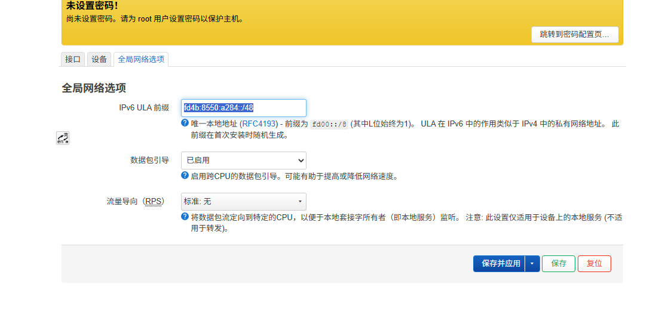Switch to the 设备 tab
Image resolution: width=656 pixels, height=327 pixels.
(x=99, y=59)
